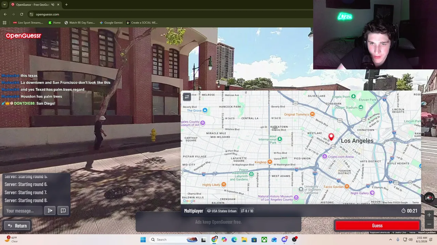Open the bookmarks apps grid icon
Viewport: 437px width, 245px height.
(x=4, y=23)
